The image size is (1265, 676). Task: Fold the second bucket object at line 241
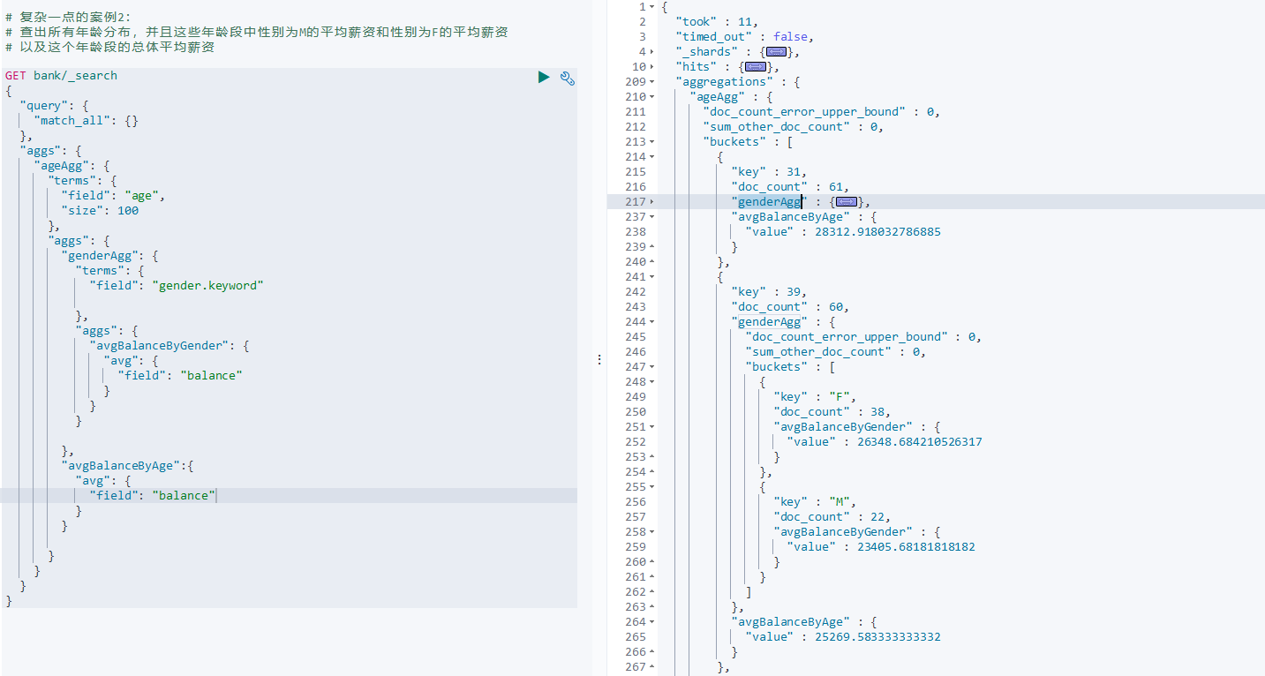pos(652,277)
